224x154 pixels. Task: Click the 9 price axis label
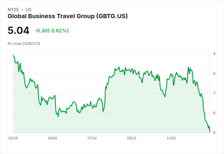(x=214, y=54)
